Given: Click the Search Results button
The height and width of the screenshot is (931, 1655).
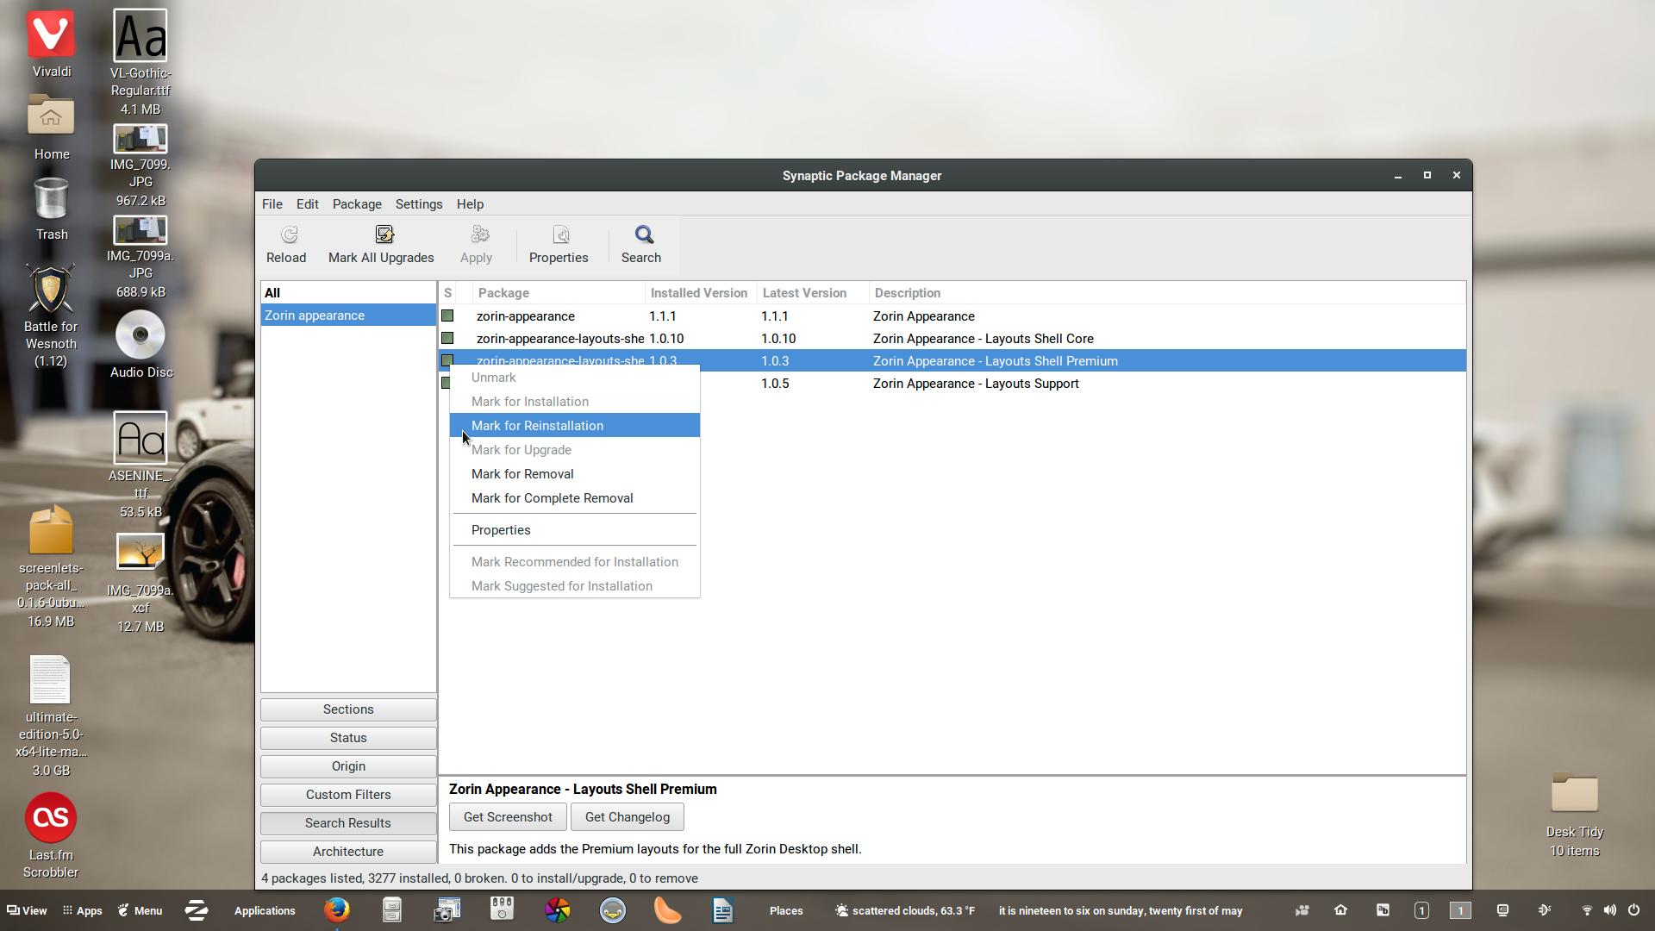Looking at the screenshot, I should click(x=348, y=823).
